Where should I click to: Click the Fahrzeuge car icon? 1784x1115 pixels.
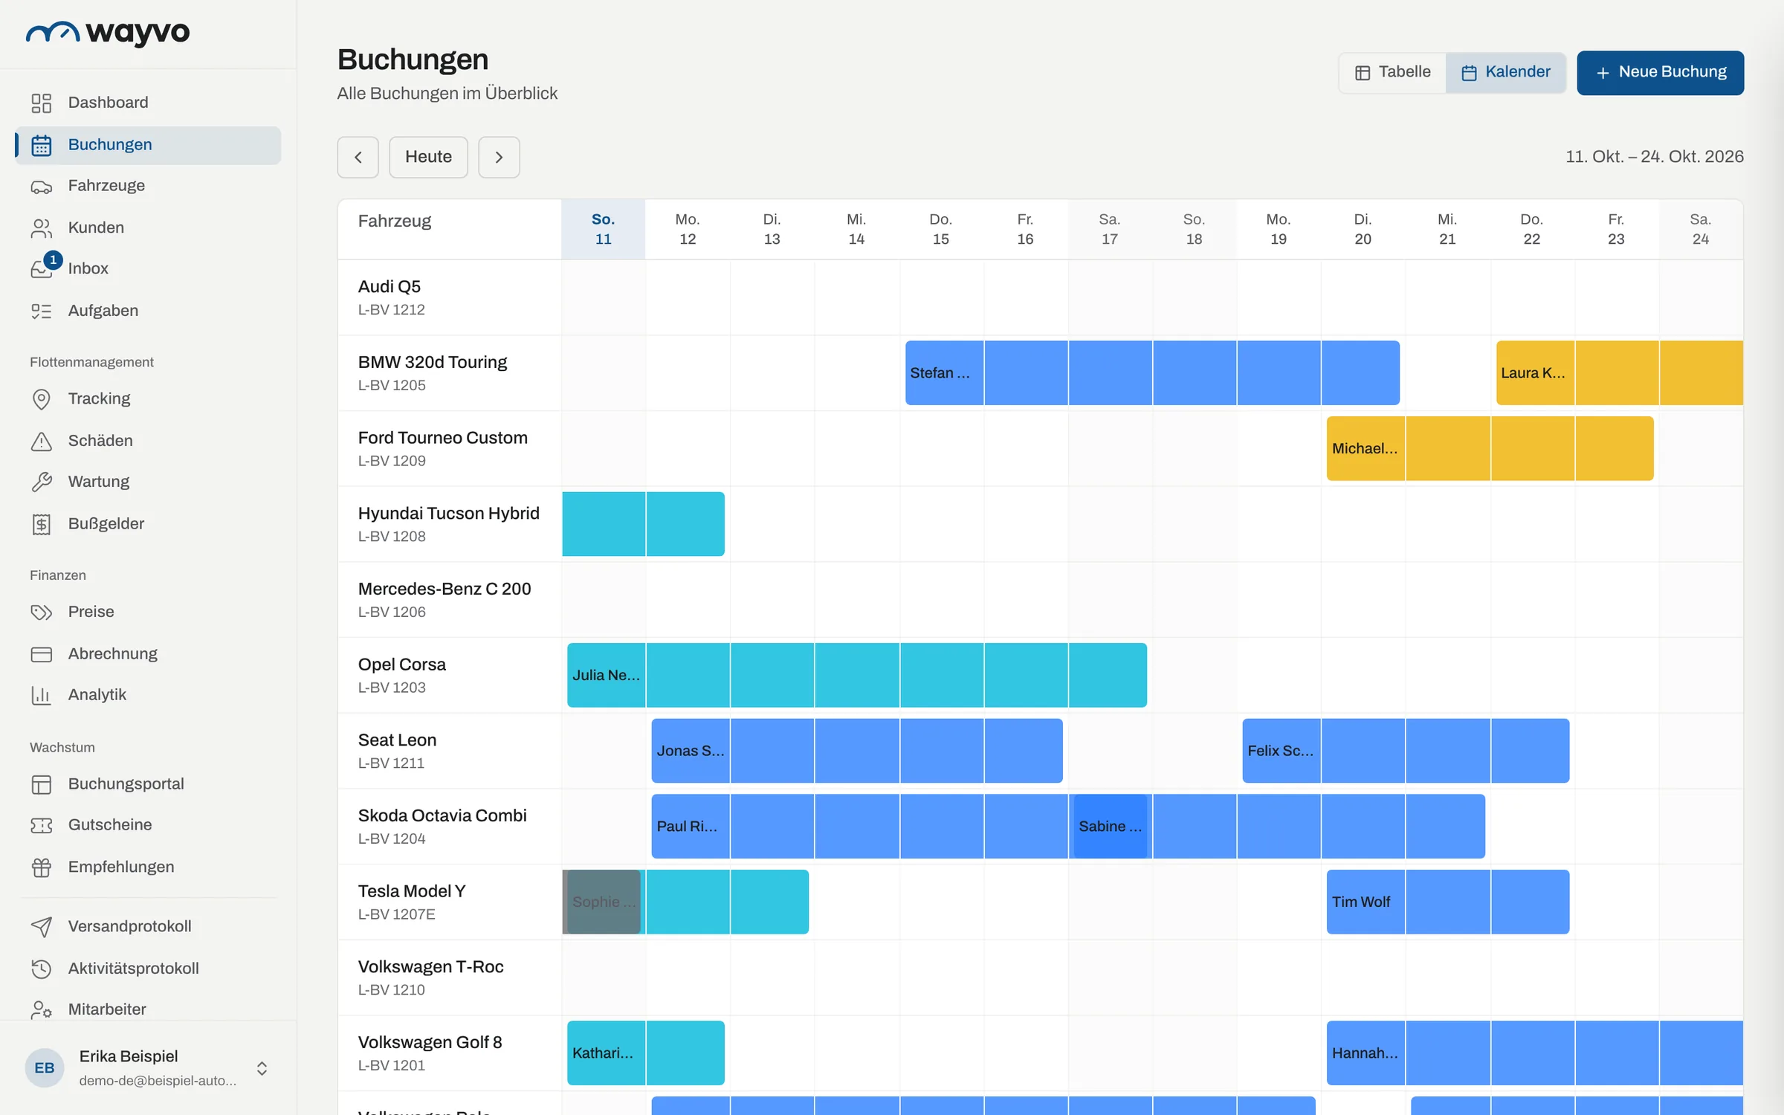(42, 187)
